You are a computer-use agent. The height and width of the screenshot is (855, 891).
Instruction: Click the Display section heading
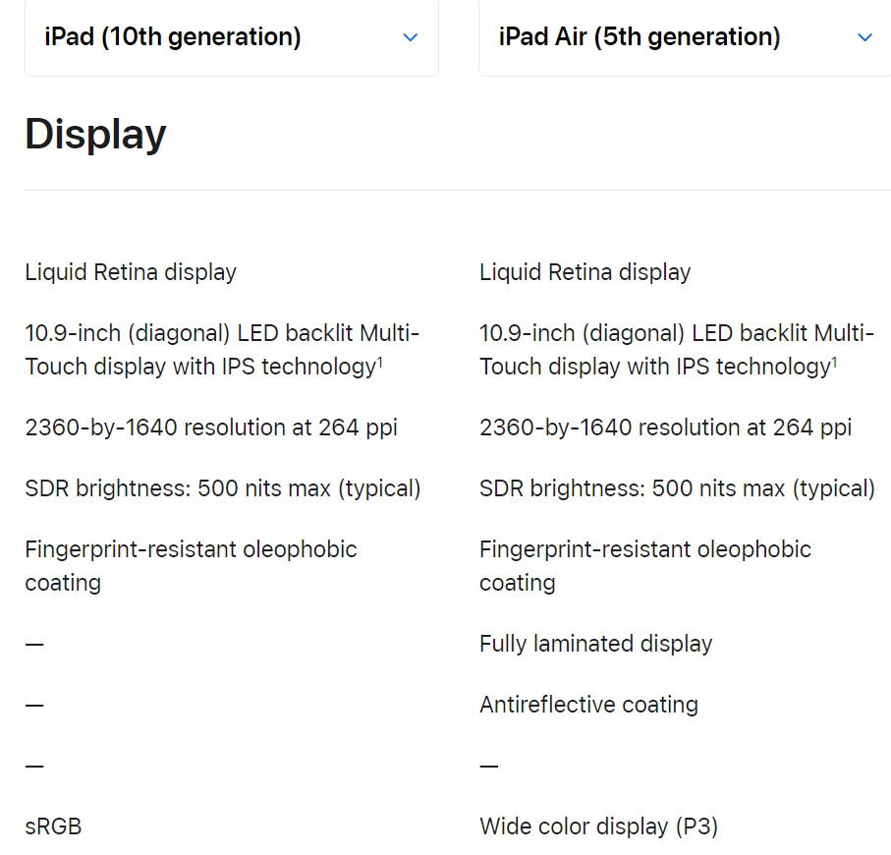click(95, 134)
